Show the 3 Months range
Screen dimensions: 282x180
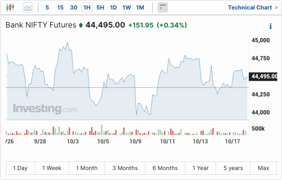(x=125, y=168)
